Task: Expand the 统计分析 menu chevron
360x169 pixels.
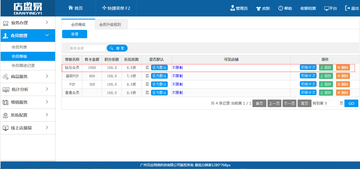Action: tap(47, 89)
